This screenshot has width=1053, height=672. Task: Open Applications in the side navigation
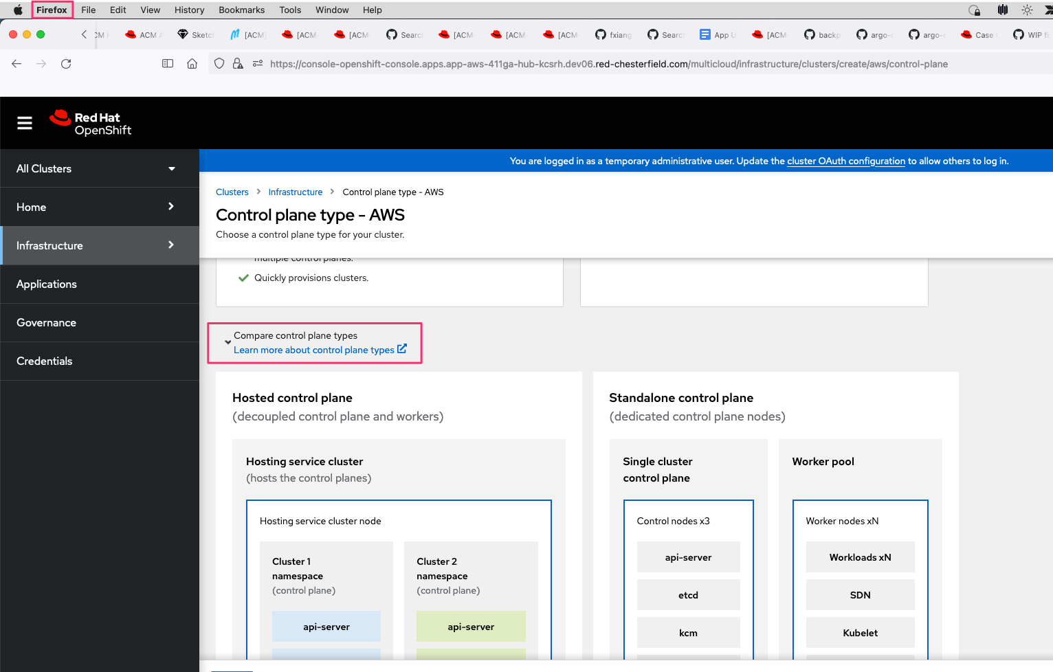pyautogui.click(x=100, y=284)
